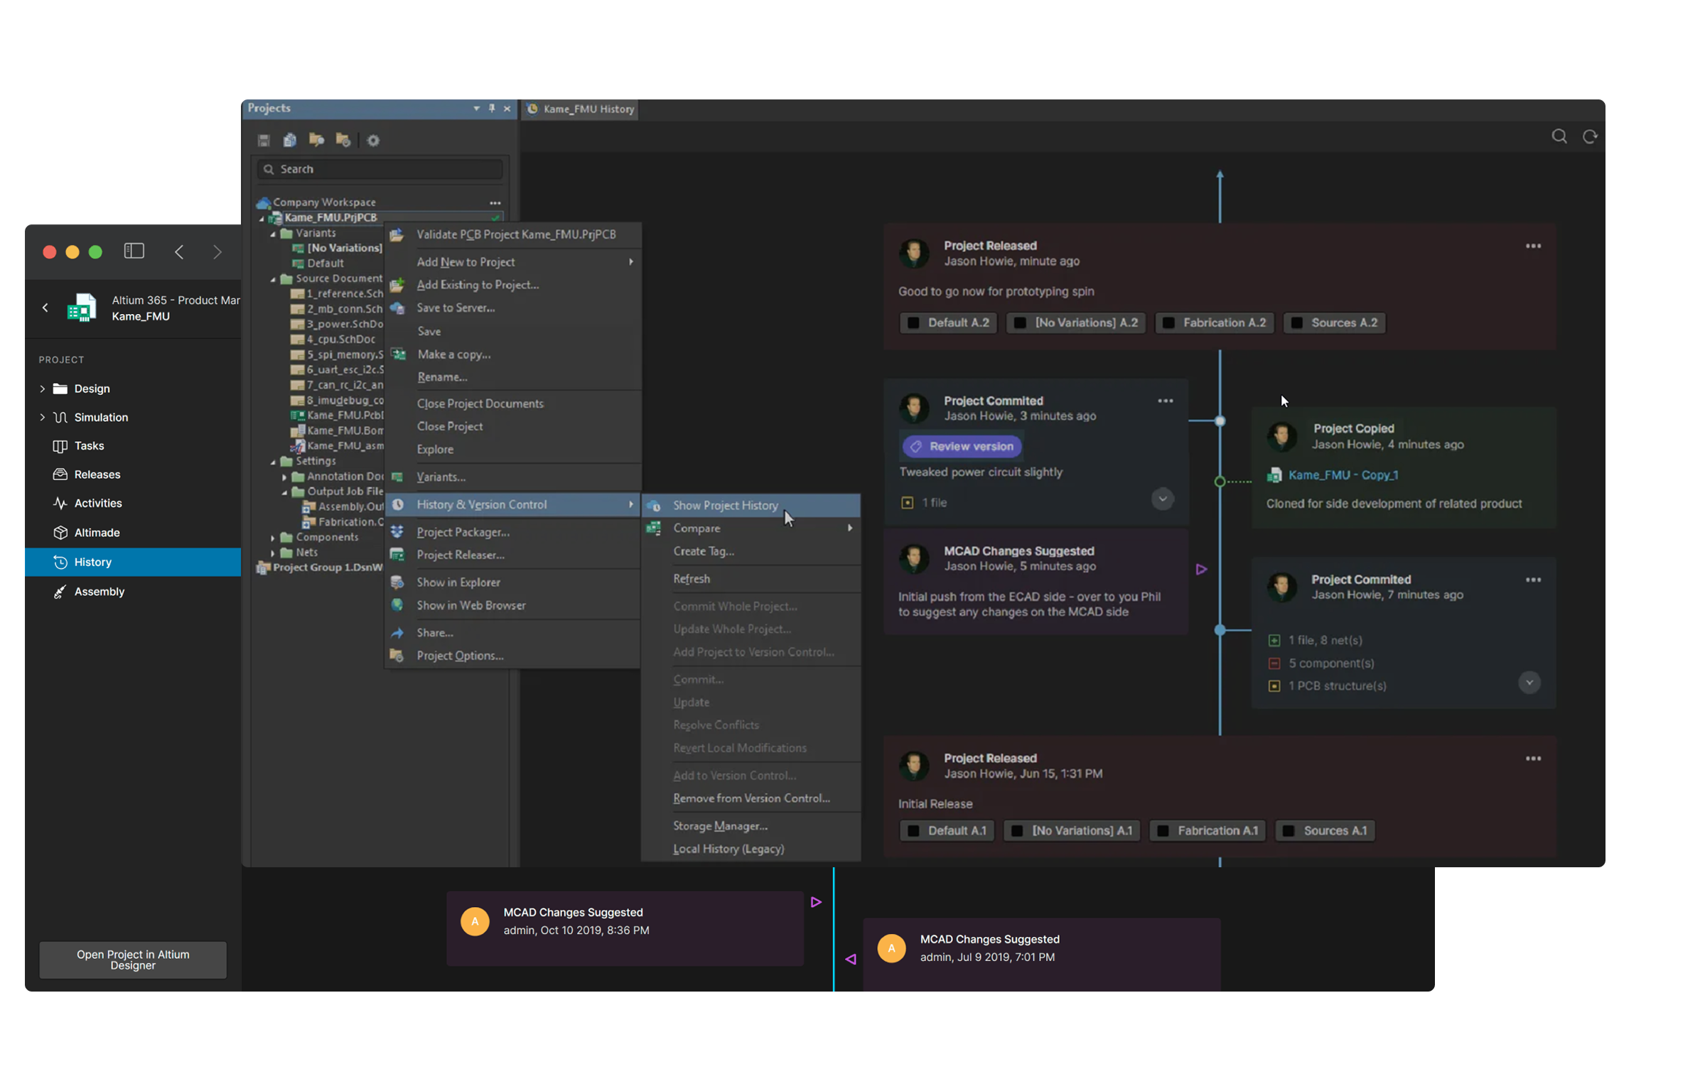1705x1091 pixels.
Task: Expand the Design folder in sidebar
Action: (42, 389)
